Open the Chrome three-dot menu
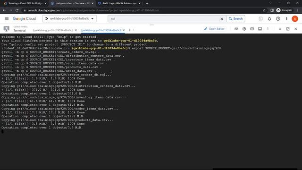302x170 pixels. (298, 10)
